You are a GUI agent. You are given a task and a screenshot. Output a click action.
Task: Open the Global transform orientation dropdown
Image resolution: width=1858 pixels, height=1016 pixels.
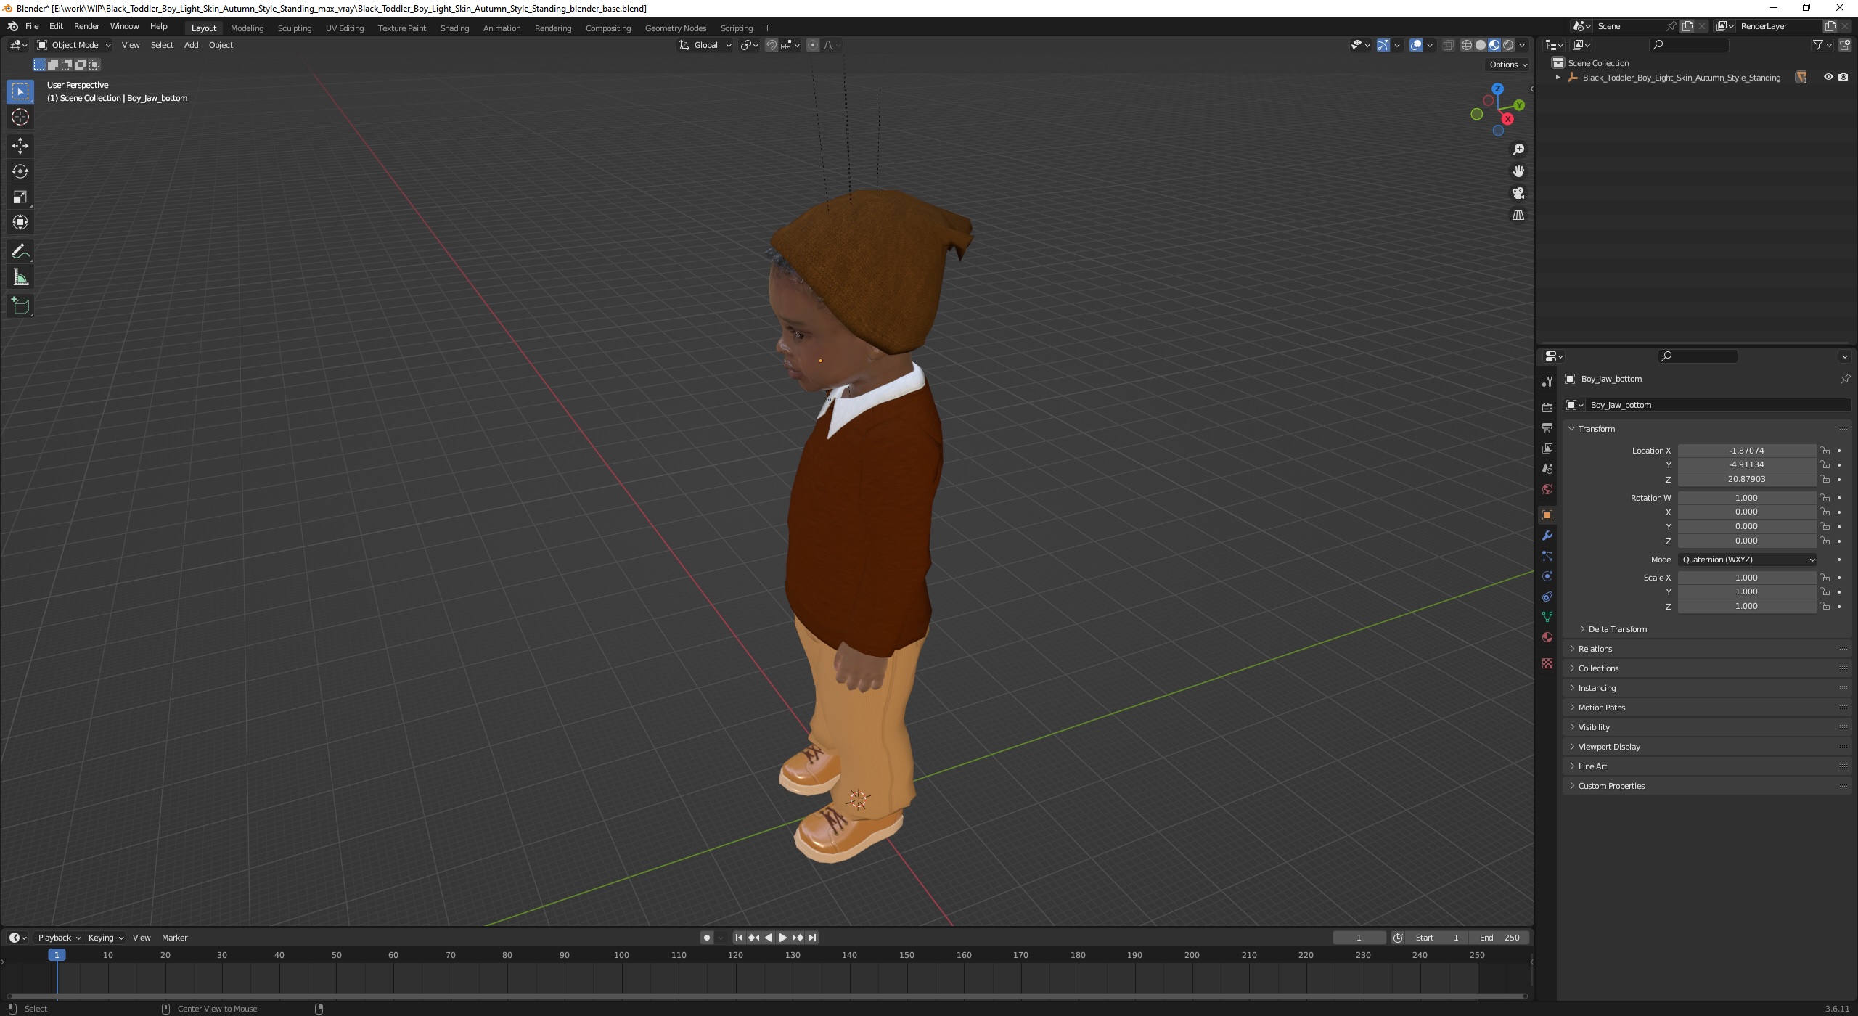[705, 45]
